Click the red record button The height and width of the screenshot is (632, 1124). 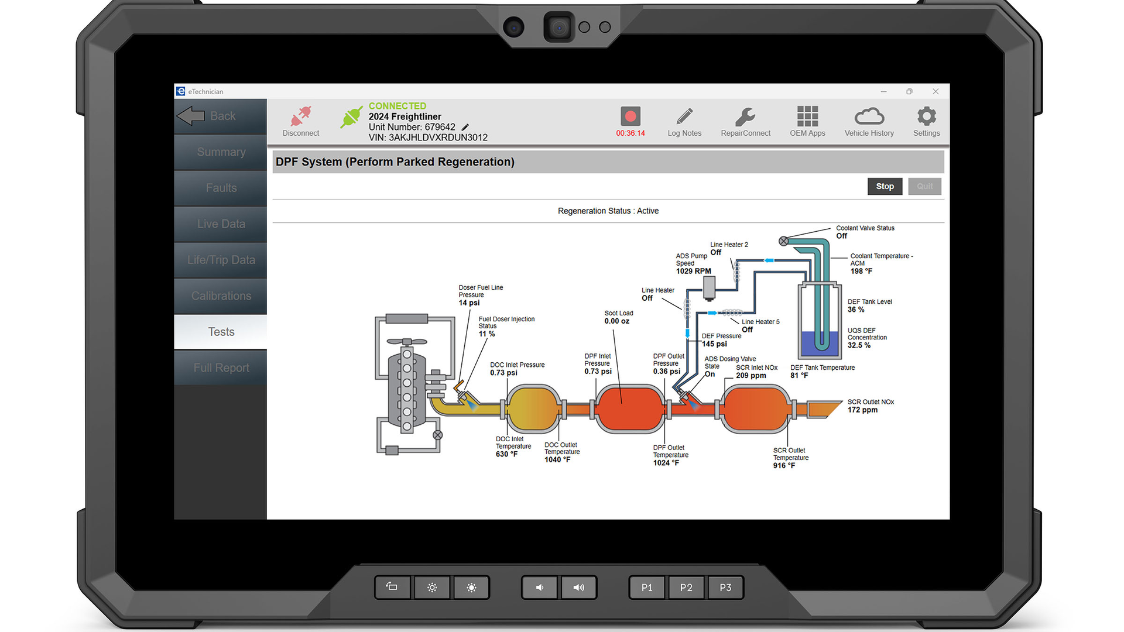[630, 116]
